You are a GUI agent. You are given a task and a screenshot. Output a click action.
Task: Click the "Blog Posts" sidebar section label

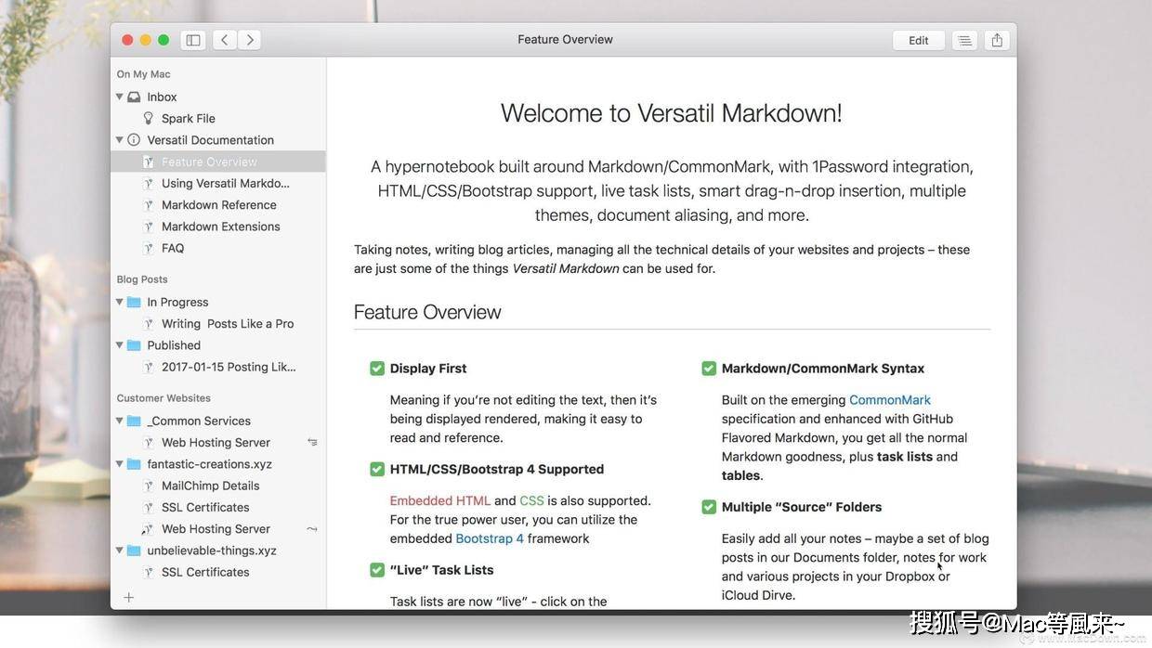142,279
